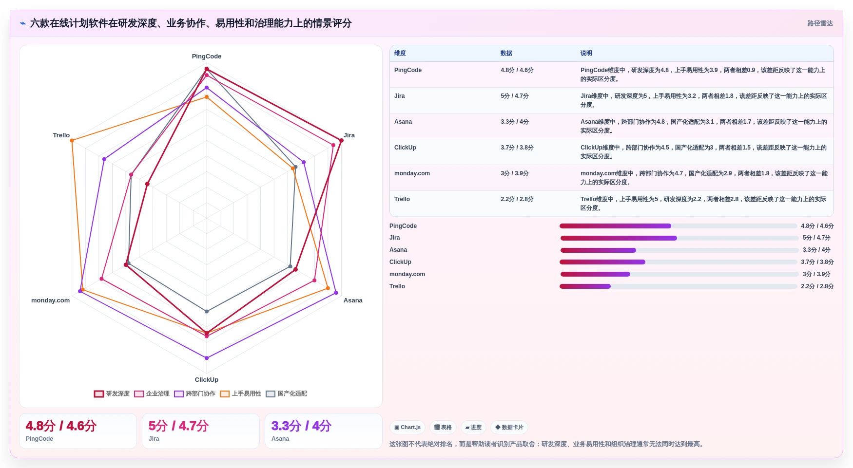Open the Jira 5分 / 4.7分 data card

201,431
